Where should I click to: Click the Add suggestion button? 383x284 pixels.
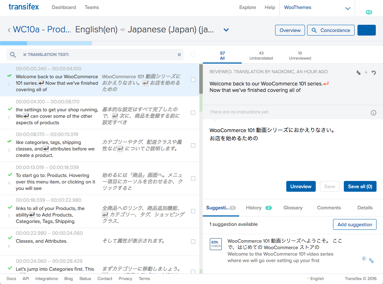(355, 224)
